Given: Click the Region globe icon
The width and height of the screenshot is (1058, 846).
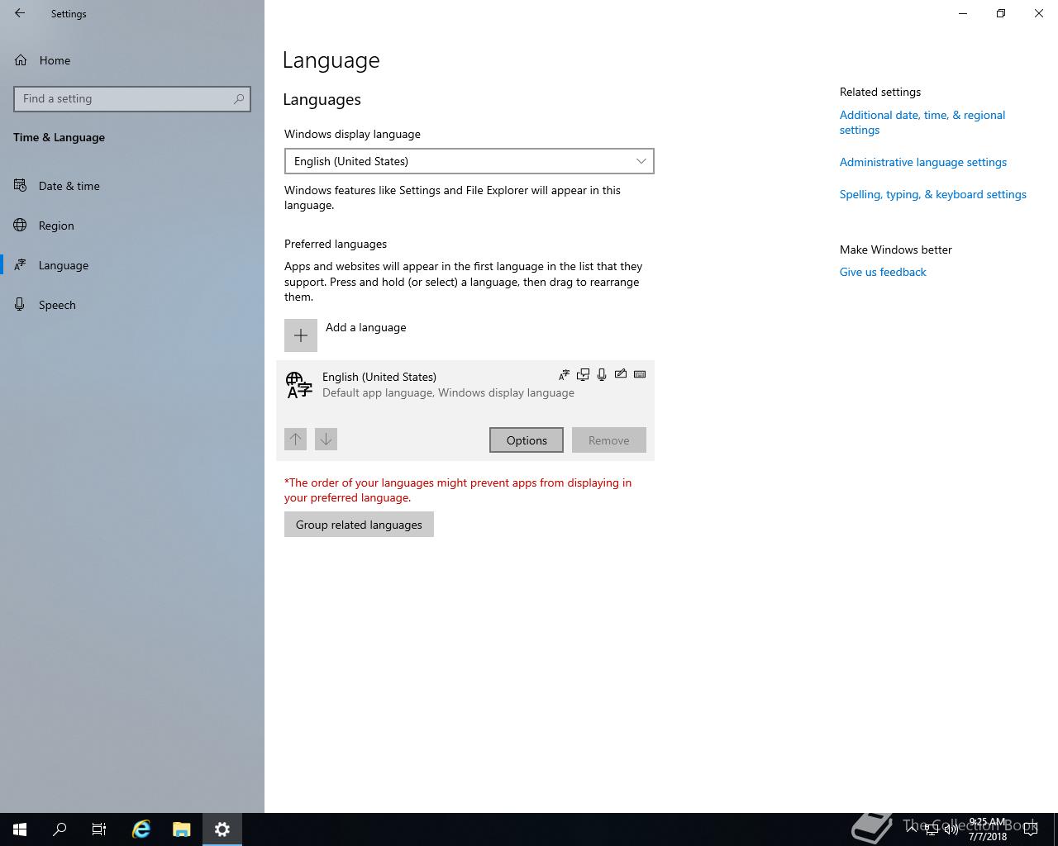Looking at the screenshot, I should (20, 226).
